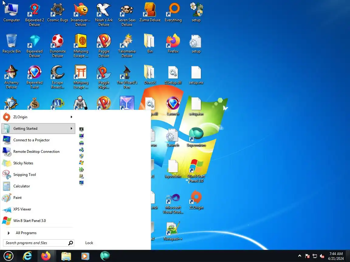The image size is (350, 262).
Task: Open Win 8 Start Panel 3.0 menu entry
Action: [x=38, y=221]
